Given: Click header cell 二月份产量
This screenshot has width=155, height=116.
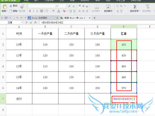Looking at the screenshot, I should pos(71,34).
